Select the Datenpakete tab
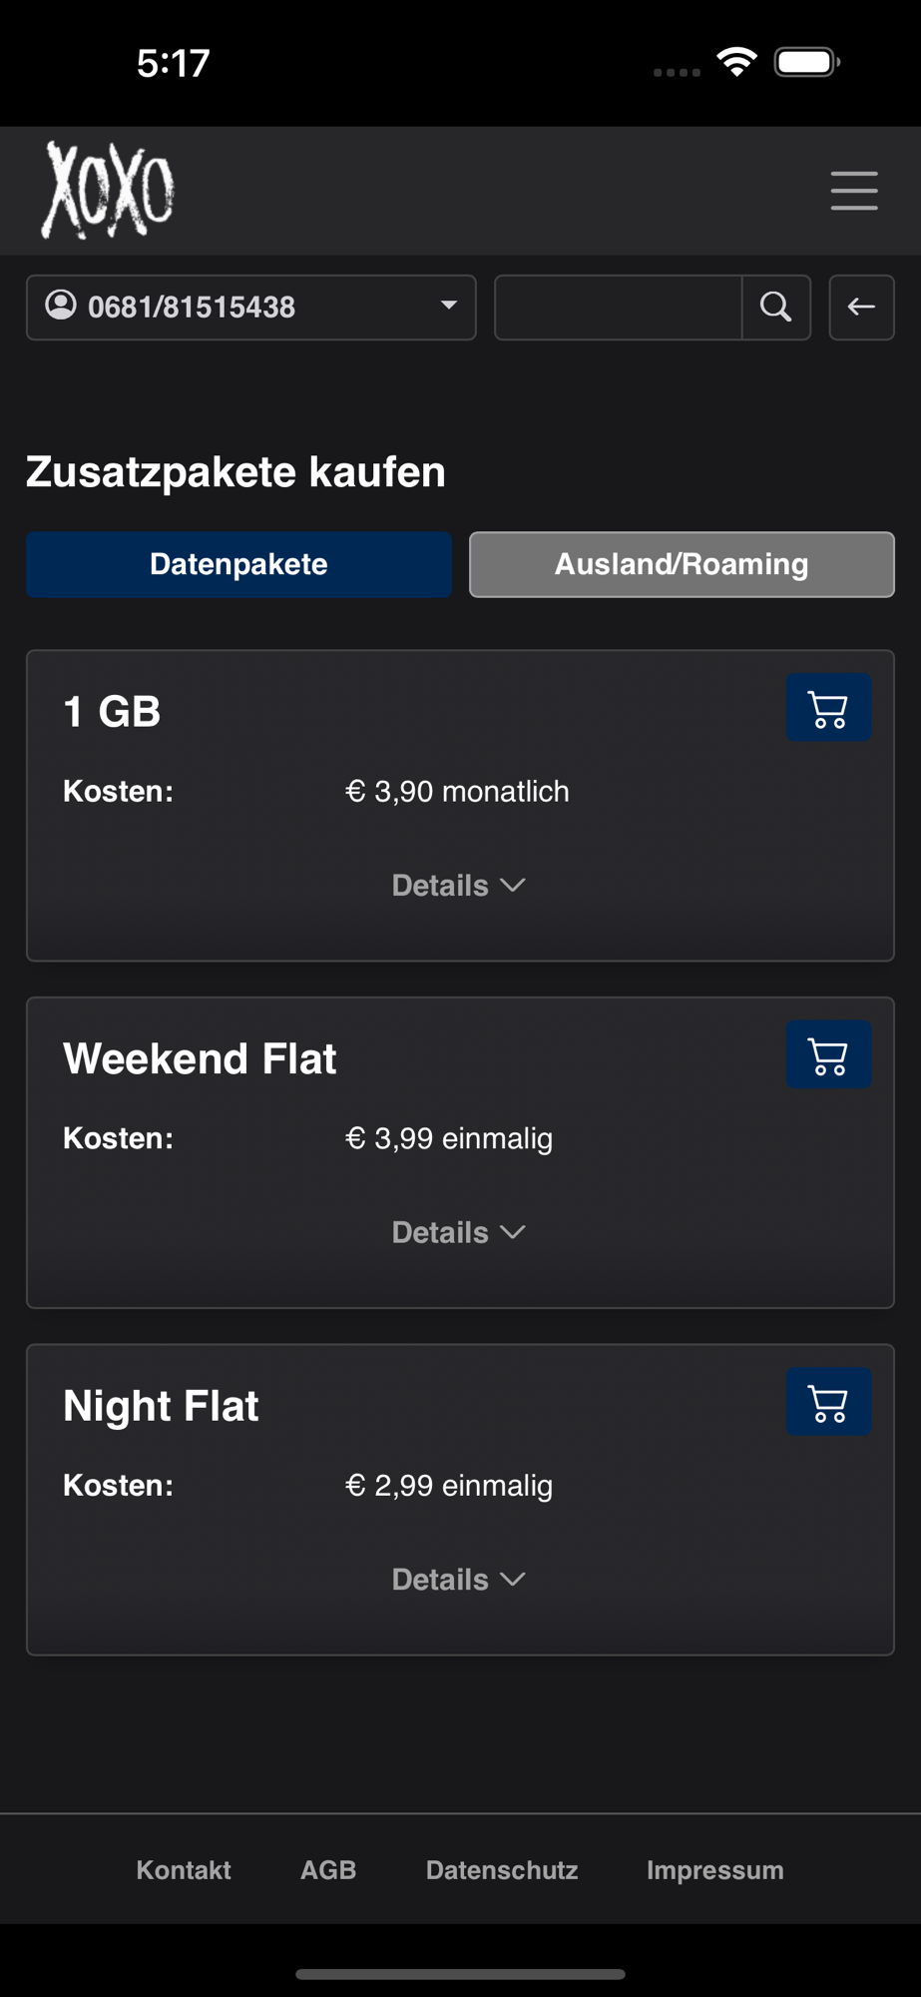Image resolution: width=921 pixels, height=1997 pixels. coord(238,564)
